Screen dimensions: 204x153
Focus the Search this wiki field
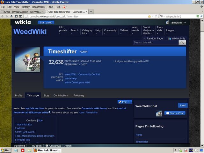pos(156,42)
